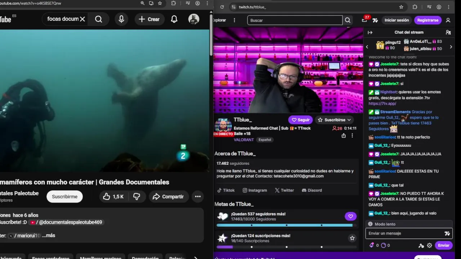
Task: Click the Twitch Buscar search field
Action: click(295, 20)
